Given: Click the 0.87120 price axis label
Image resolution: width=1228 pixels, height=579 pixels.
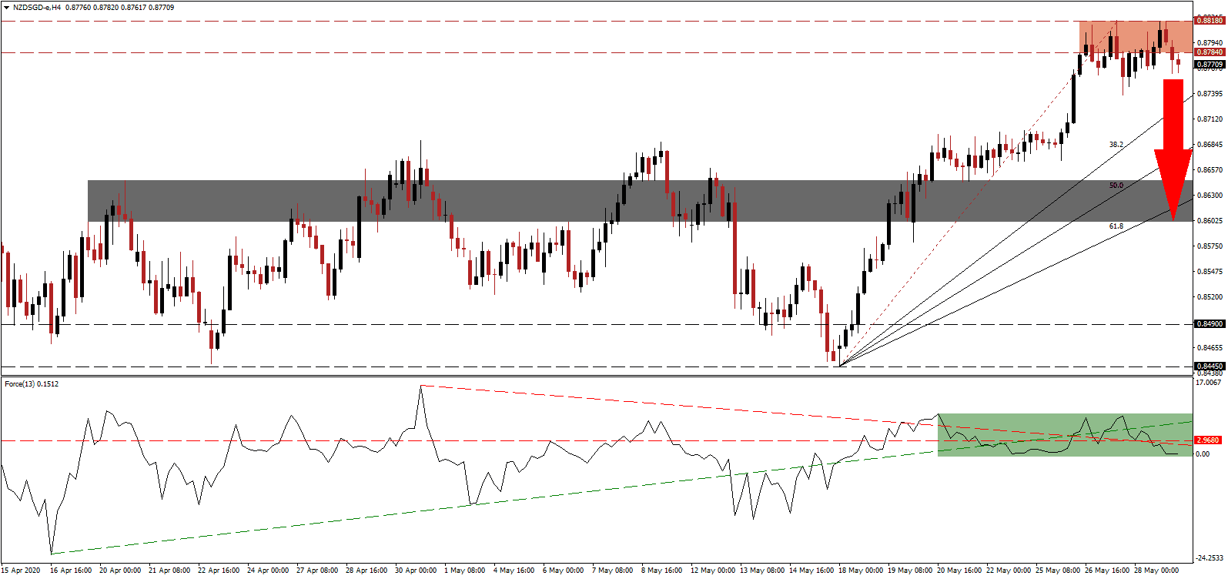Looking at the screenshot, I should tap(1211, 119).
